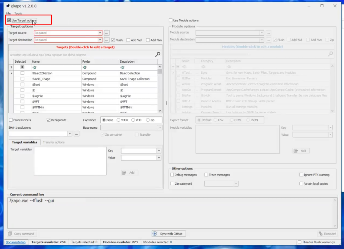Browse for SHA-1 exclusions file
The width and height of the screenshot is (344, 249).
pos(76,134)
